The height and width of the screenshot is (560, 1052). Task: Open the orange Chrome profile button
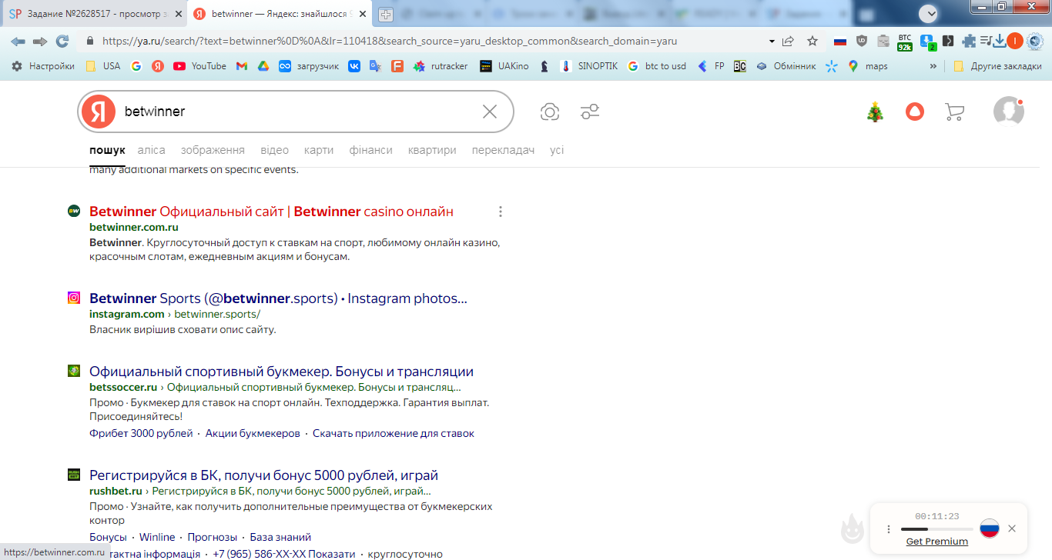click(x=1015, y=42)
